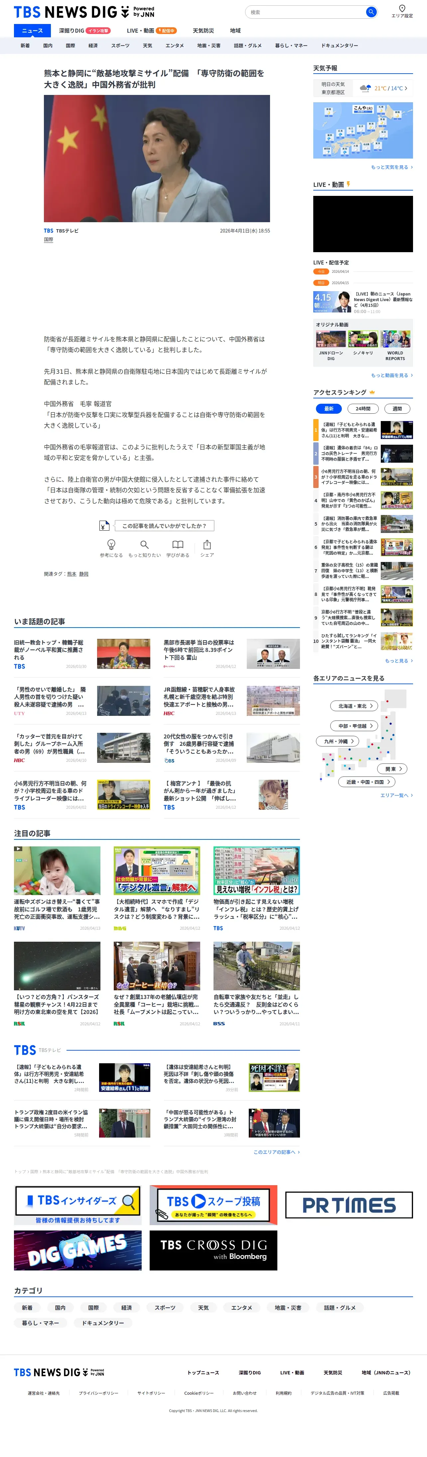427x1457 pixels.
Task: Select 経済 in the sub-navigation bar
Action: pyautogui.click(x=93, y=46)
